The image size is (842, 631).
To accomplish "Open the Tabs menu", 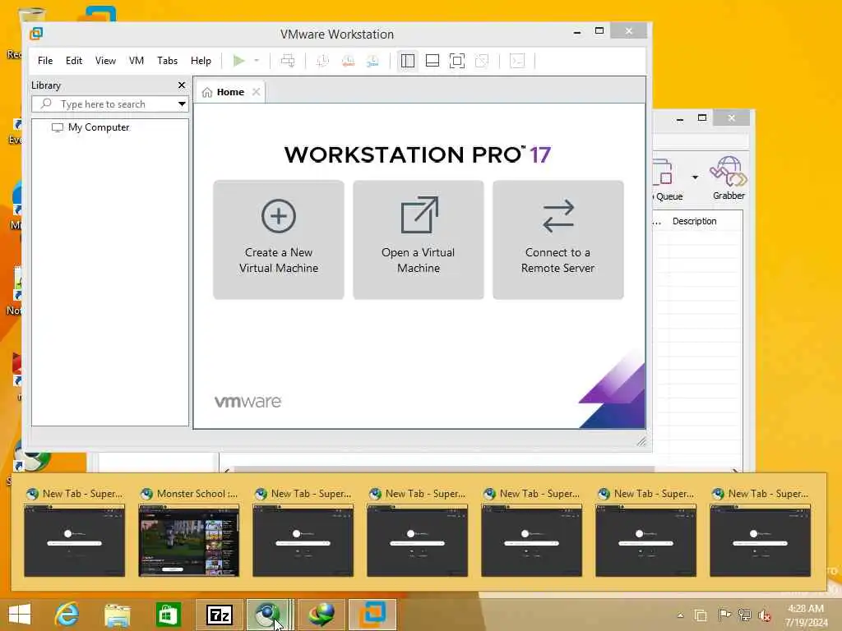I will (x=167, y=61).
